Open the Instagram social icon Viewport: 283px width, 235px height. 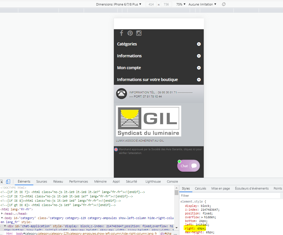(139, 33)
